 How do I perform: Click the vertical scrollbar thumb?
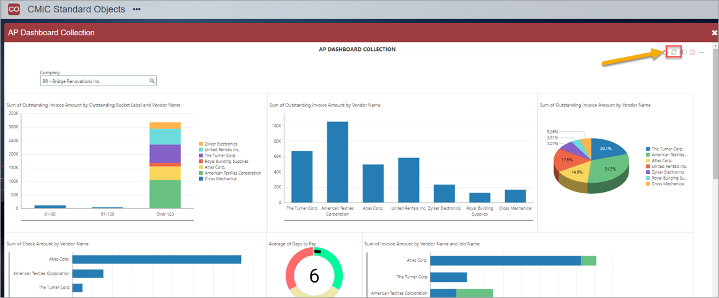click(x=715, y=115)
